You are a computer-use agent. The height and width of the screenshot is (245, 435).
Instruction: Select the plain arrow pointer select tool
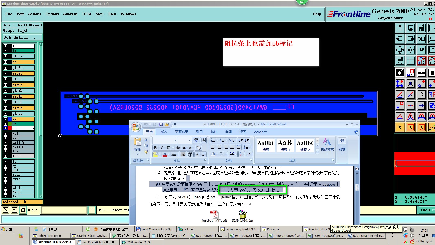[x=400, y=127]
